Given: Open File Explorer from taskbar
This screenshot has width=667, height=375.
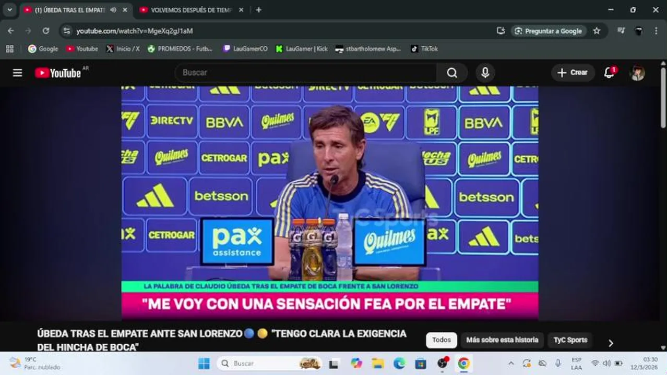Looking at the screenshot, I should pos(378,364).
